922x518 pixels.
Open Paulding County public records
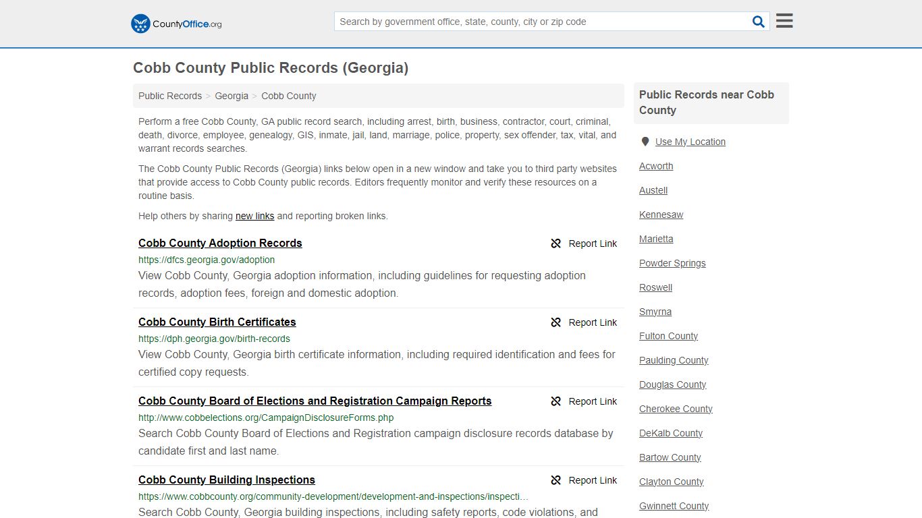pyautogui.click(x=674, y=360)
